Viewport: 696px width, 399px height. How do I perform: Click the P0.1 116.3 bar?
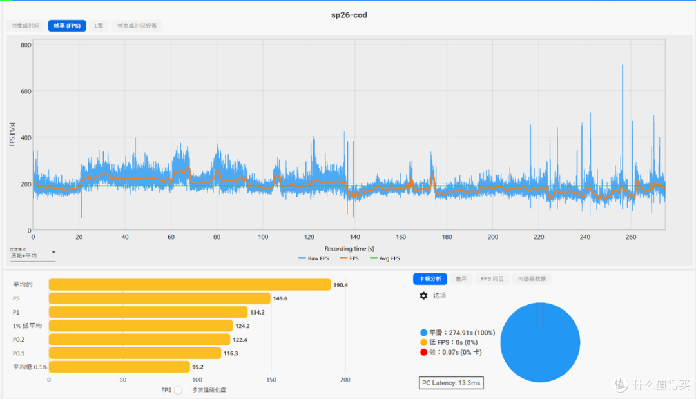pos(135,353)
